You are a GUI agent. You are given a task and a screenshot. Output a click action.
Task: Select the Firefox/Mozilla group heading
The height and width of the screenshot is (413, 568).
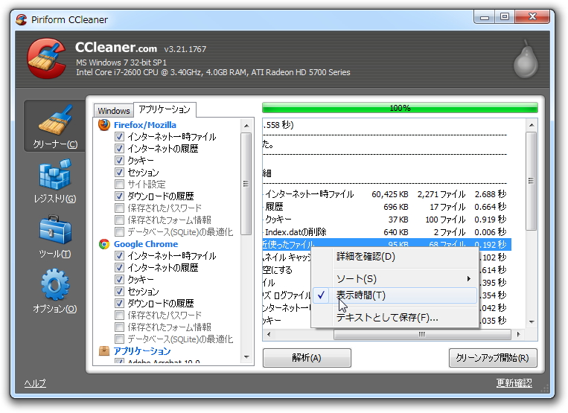tap(145, 125)
